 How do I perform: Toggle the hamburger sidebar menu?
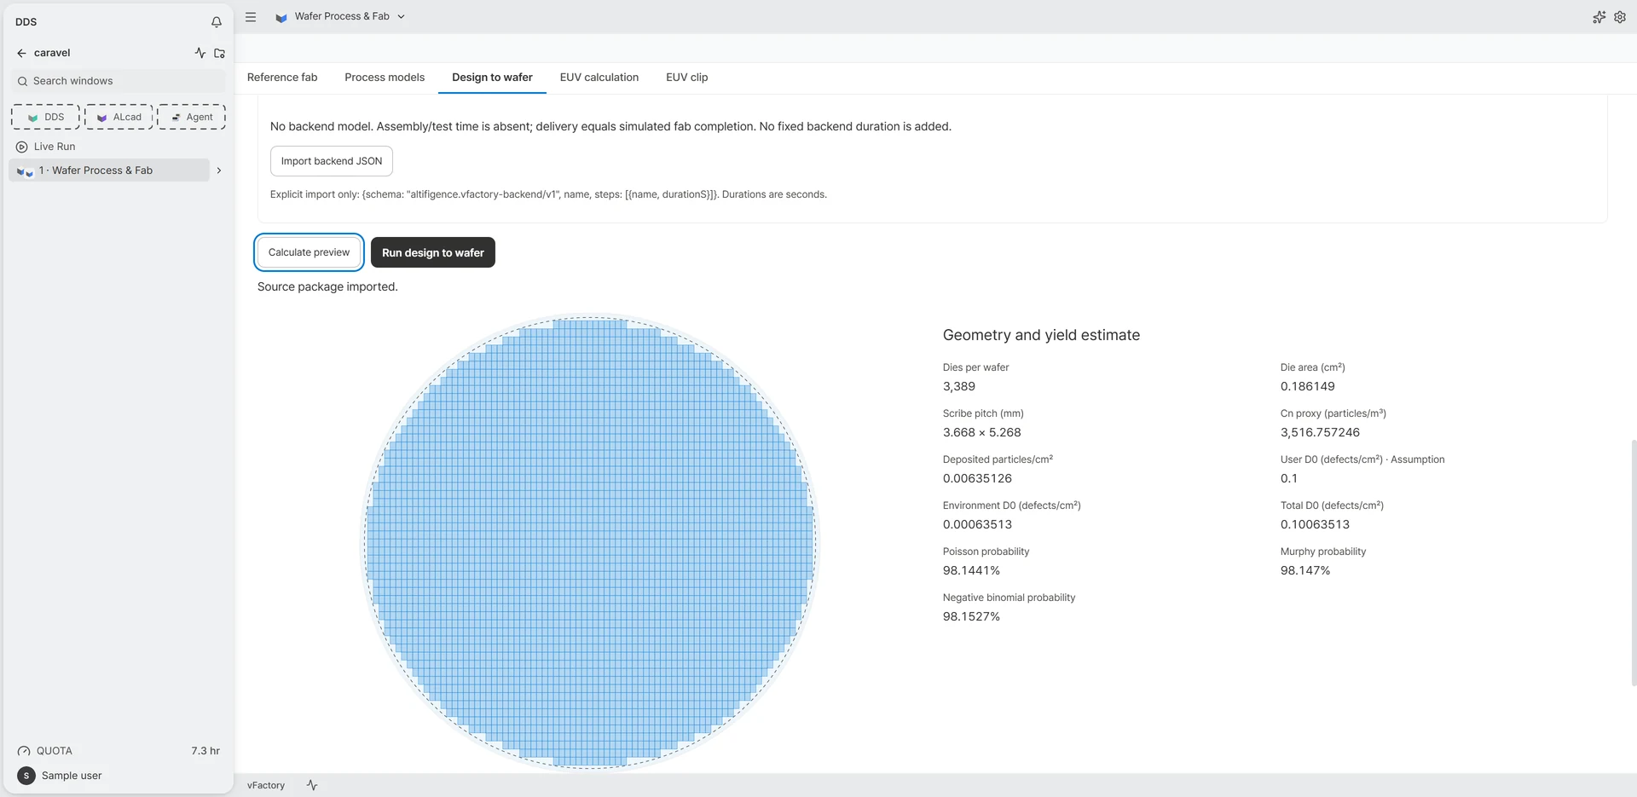point(251,17)
